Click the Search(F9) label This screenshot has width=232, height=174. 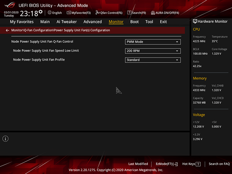pos(139,13)
